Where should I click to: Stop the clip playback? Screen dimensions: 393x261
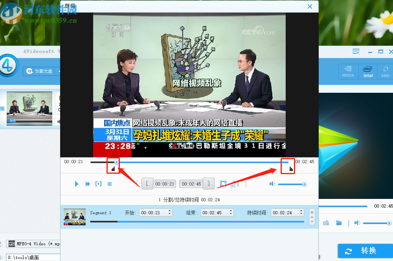pyautogui.click(x=110, y=184)
